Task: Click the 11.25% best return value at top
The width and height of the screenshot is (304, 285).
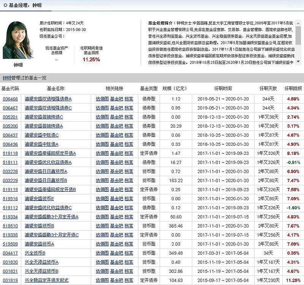Action: pyautogui.click(x=91, y=60)
